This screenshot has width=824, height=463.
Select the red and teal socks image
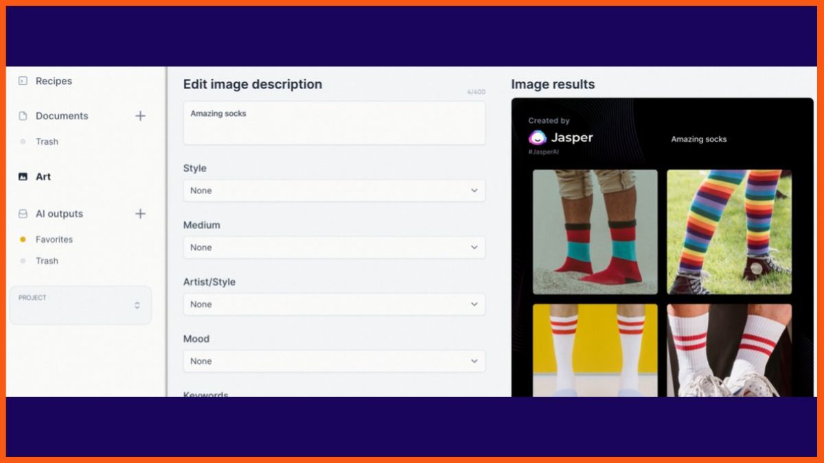tap(595, 232)
